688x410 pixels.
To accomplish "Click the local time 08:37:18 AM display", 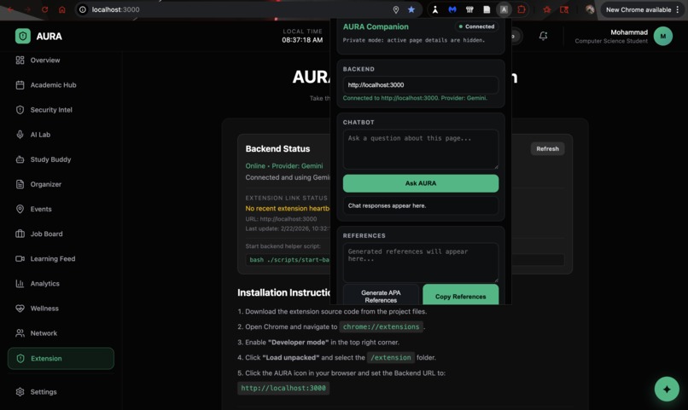I will click(x=302, y=40).
